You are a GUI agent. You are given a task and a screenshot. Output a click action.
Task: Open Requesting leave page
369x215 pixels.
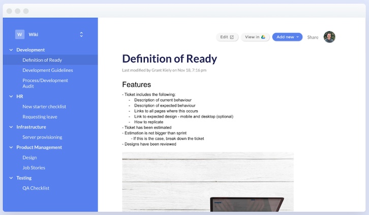pos(40,117)
